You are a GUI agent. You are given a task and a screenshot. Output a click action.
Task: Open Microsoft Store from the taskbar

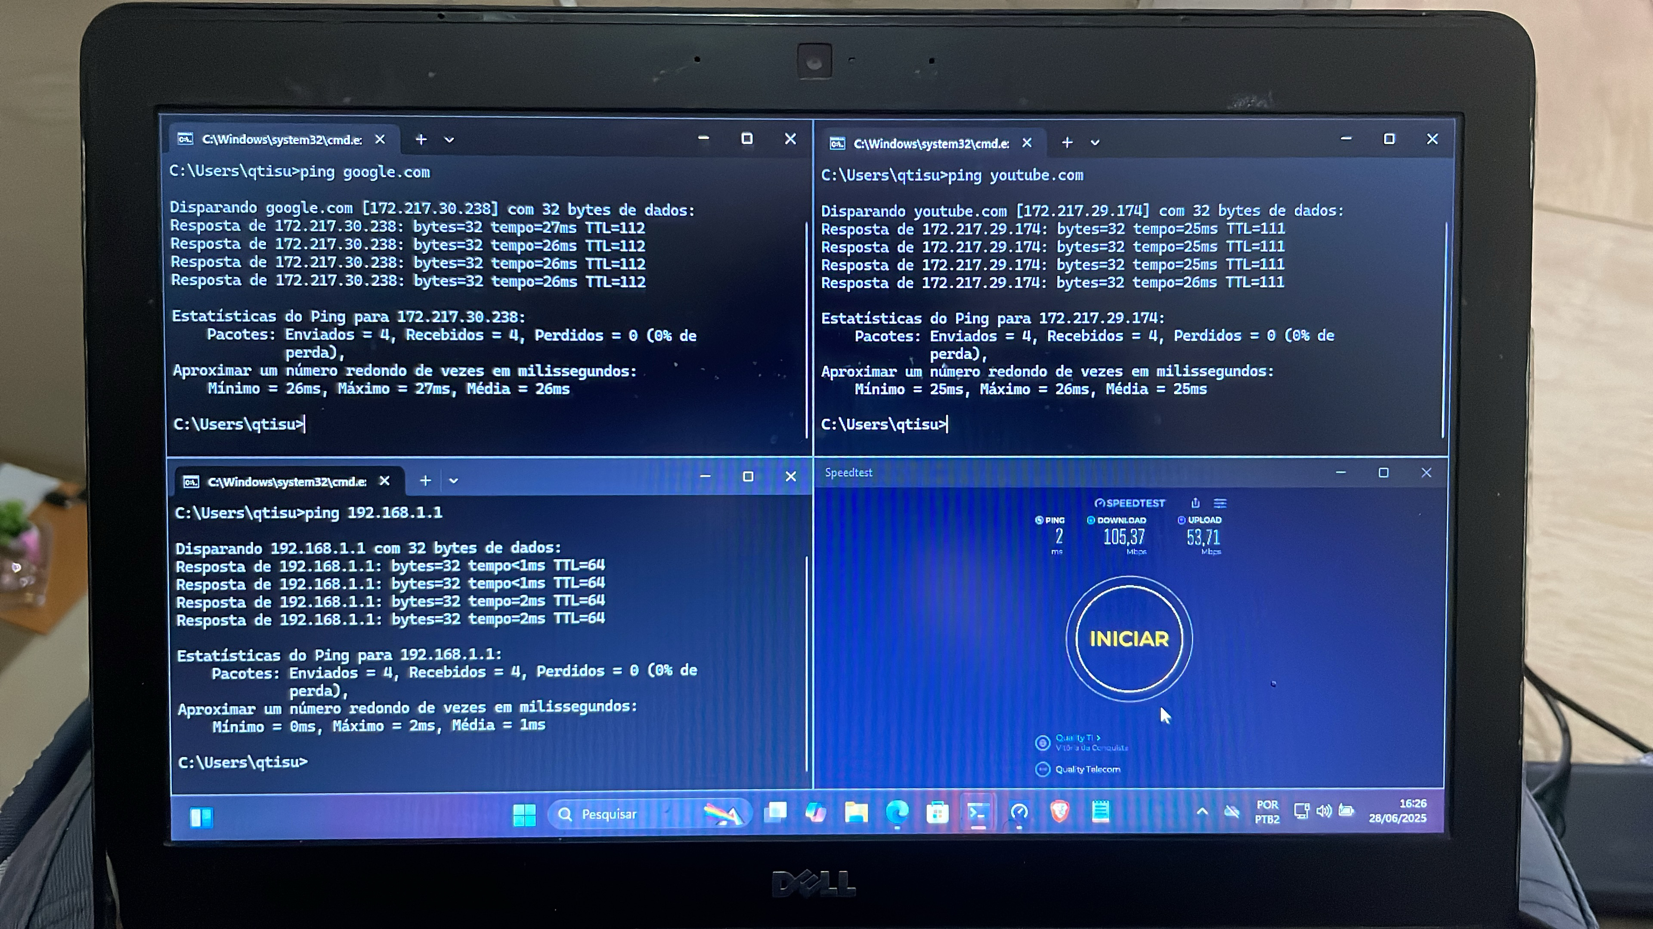(x=937, y=813)
